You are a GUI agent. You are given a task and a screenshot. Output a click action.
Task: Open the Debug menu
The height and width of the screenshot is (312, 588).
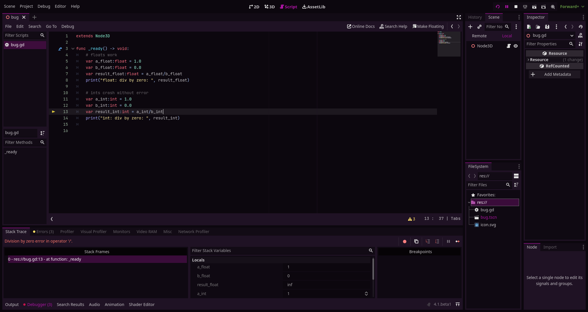[44, 6]
